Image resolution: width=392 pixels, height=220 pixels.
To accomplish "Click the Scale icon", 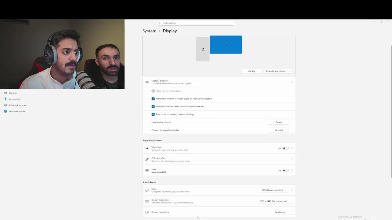I will 147,190.
